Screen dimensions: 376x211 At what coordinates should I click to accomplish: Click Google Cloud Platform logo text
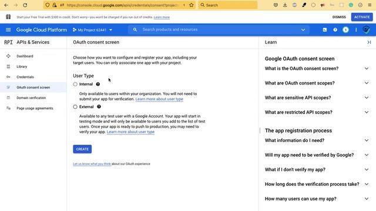(42, 30)
